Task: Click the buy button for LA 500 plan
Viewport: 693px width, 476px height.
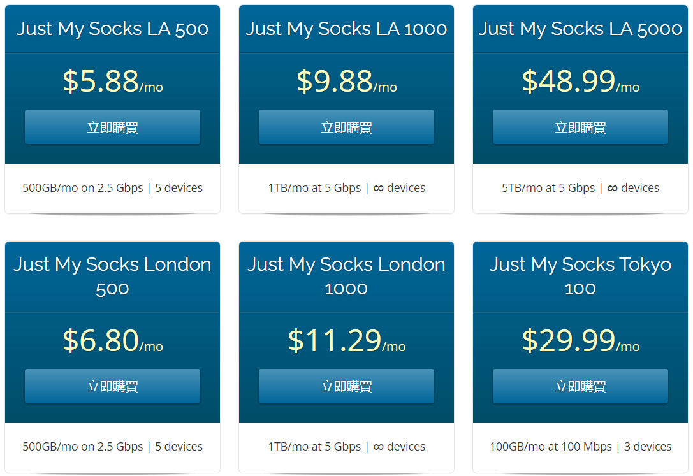Action: [112, 127]
